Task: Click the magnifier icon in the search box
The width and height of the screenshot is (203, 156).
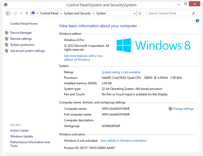Action: coord(193,13)
